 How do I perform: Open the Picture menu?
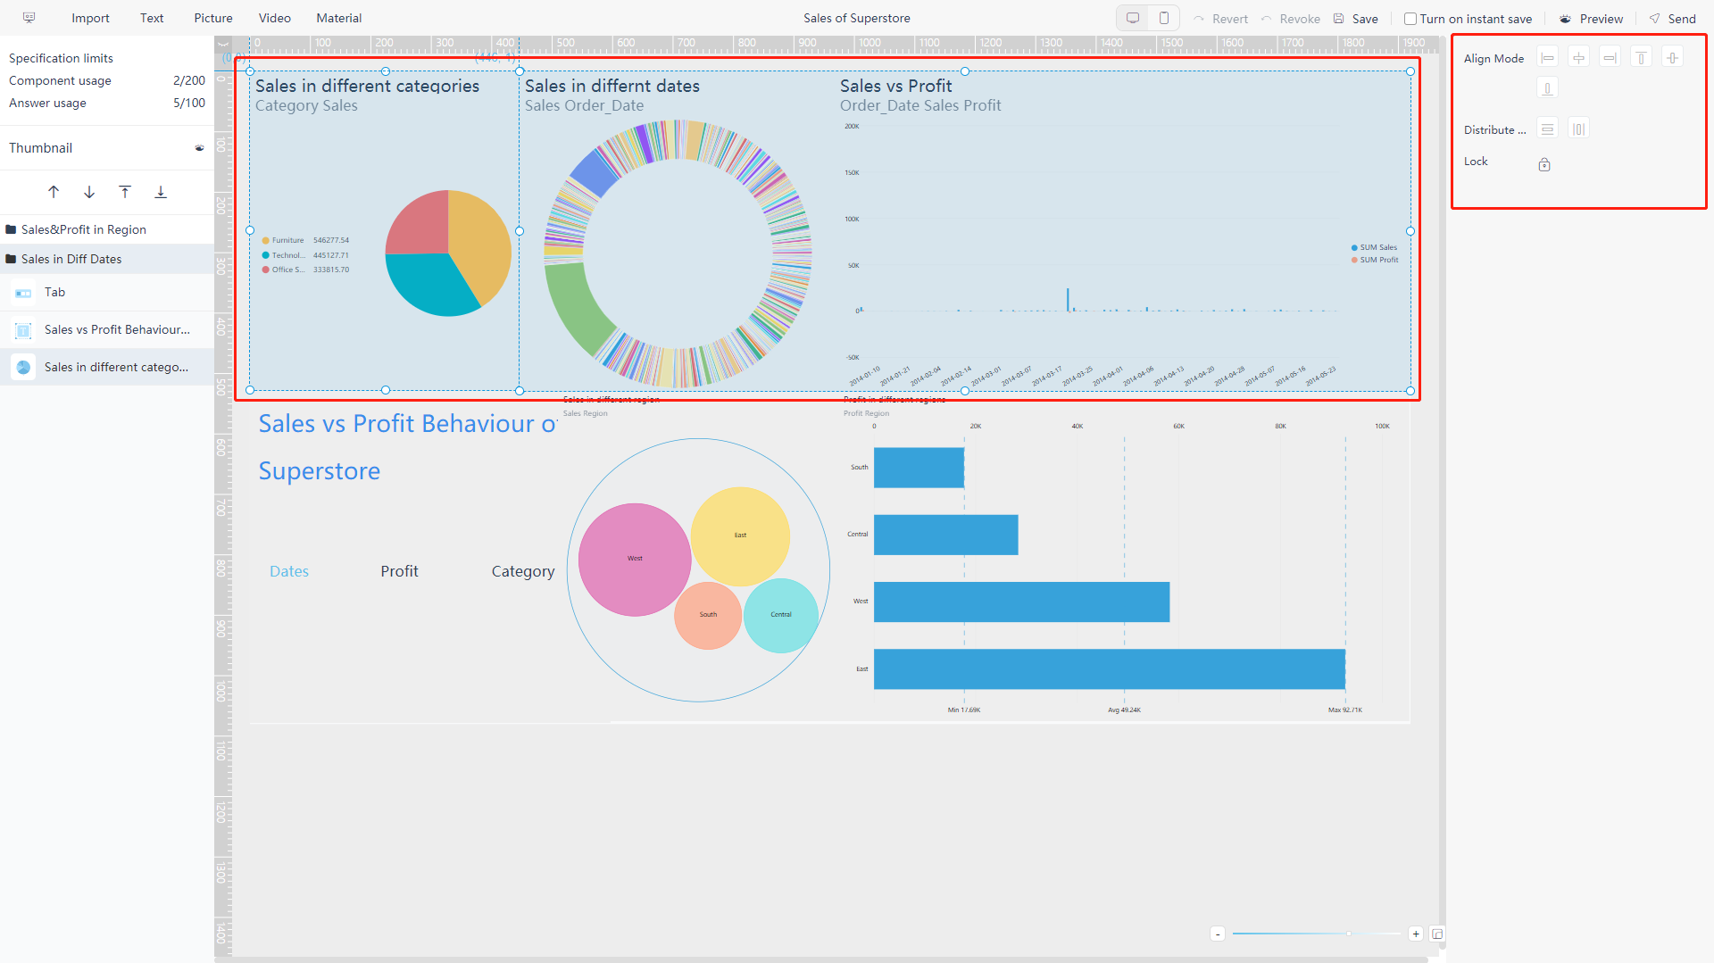(213, 18)
